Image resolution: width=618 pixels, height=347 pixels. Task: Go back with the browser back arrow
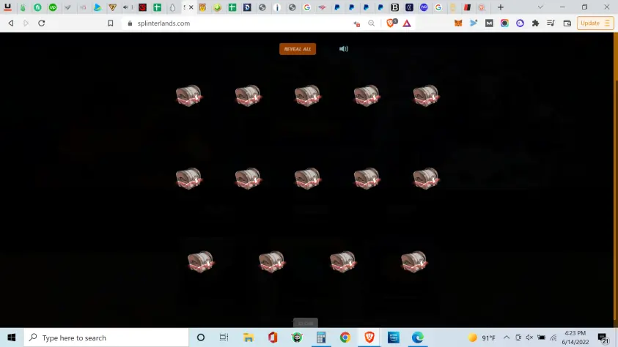(x=11, y=23)
